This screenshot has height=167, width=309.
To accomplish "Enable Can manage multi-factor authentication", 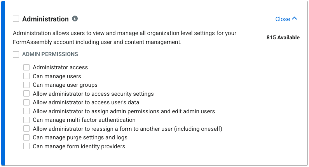I will 26,120.
